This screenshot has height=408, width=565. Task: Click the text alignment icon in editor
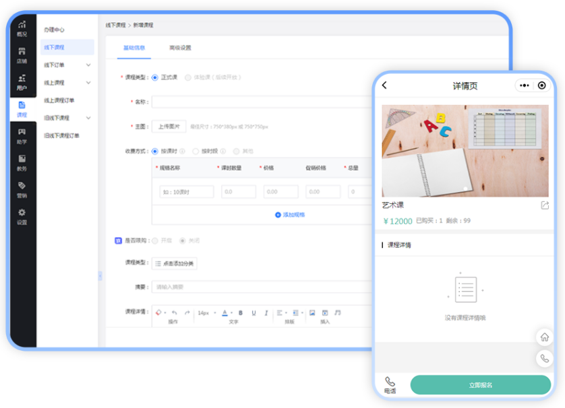point(279,312)
